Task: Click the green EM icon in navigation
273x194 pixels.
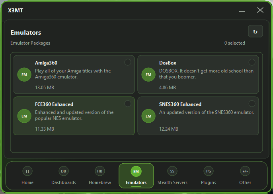Action: [136, 172]
